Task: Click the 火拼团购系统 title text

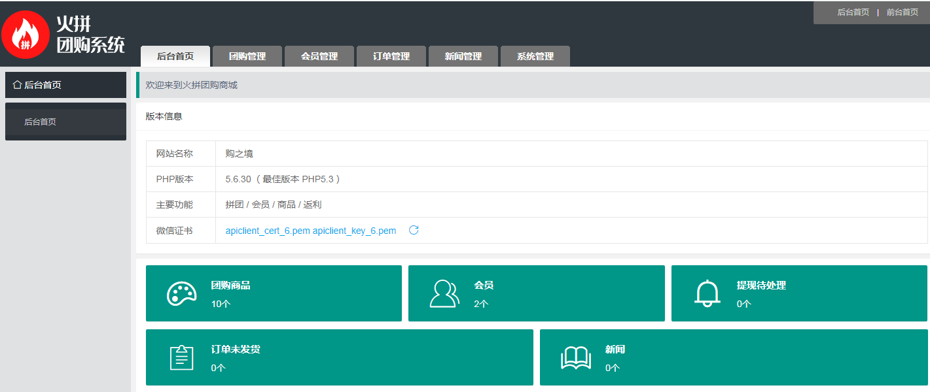Action: 90,35
